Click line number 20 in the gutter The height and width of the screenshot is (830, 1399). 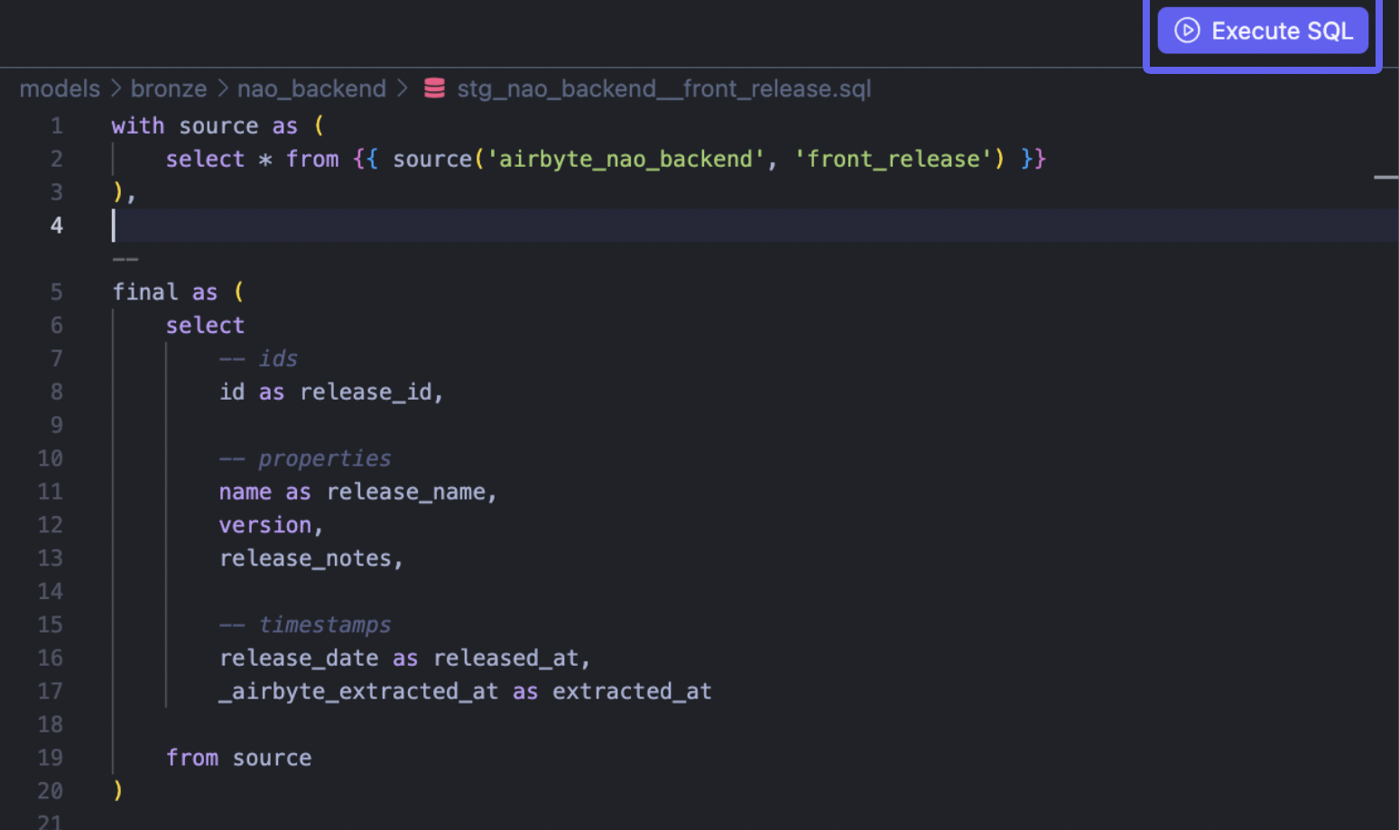(51, 791)
